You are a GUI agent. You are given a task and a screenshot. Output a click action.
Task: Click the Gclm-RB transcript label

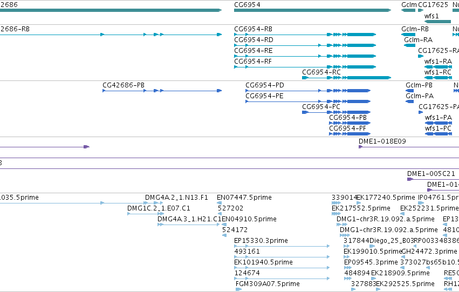point(415,29)
